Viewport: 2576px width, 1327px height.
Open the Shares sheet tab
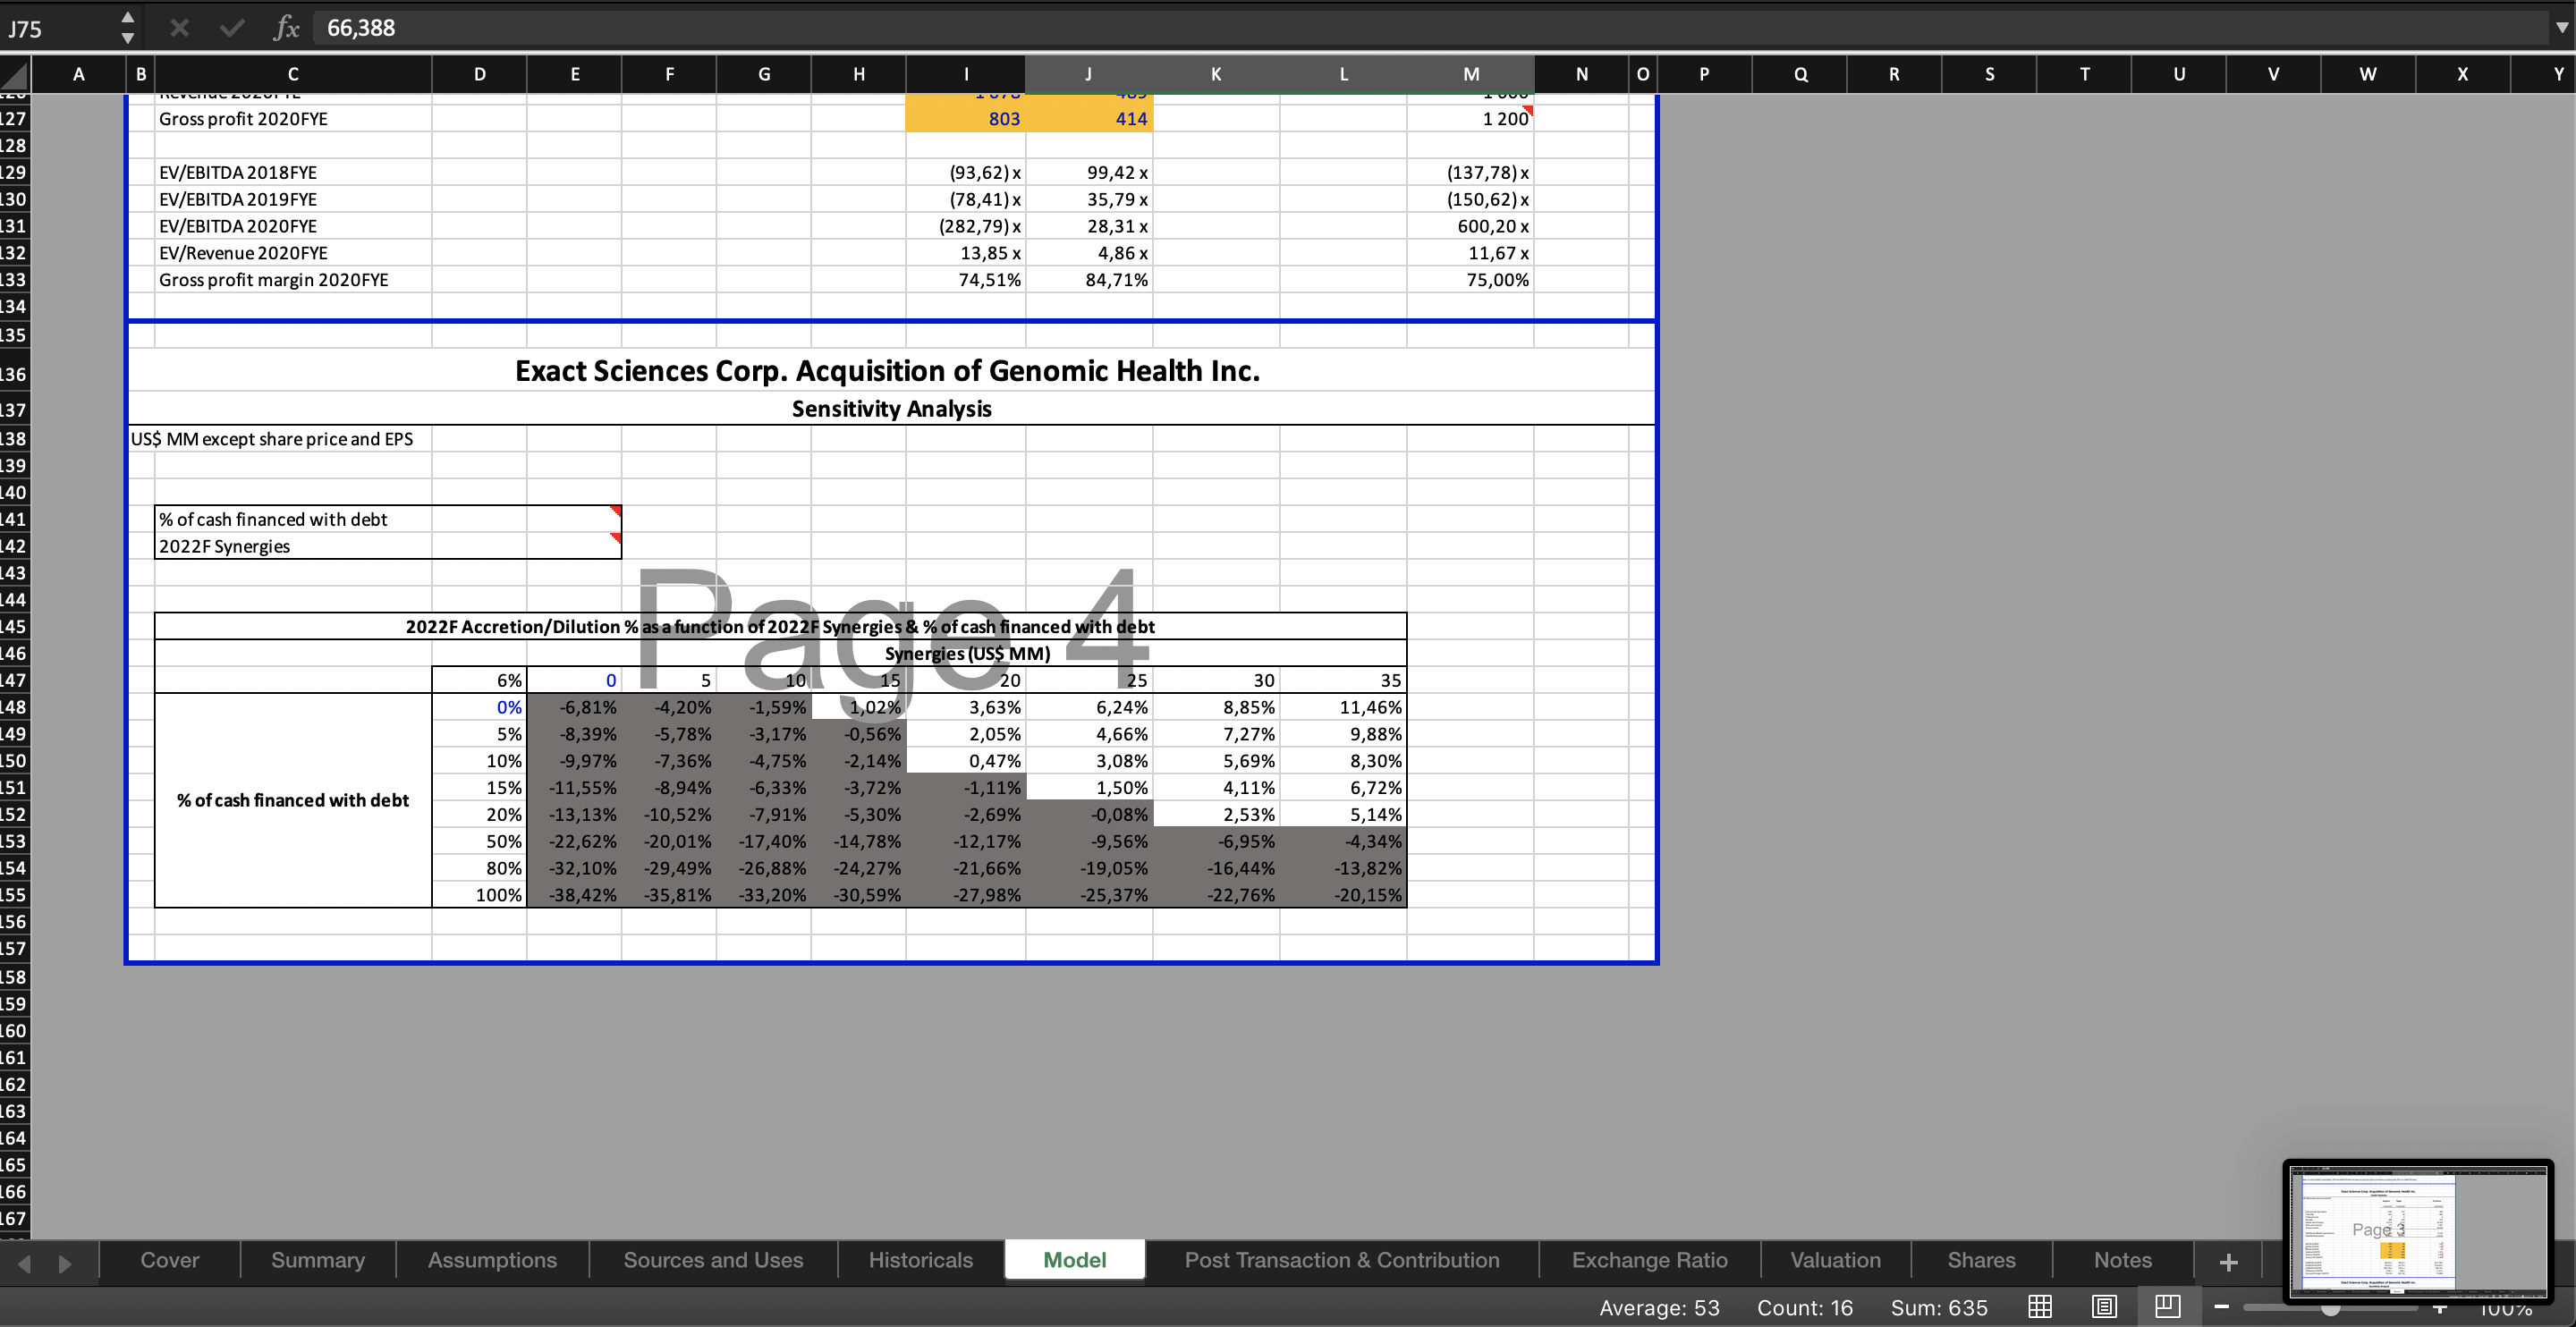click(1981, 1260)
